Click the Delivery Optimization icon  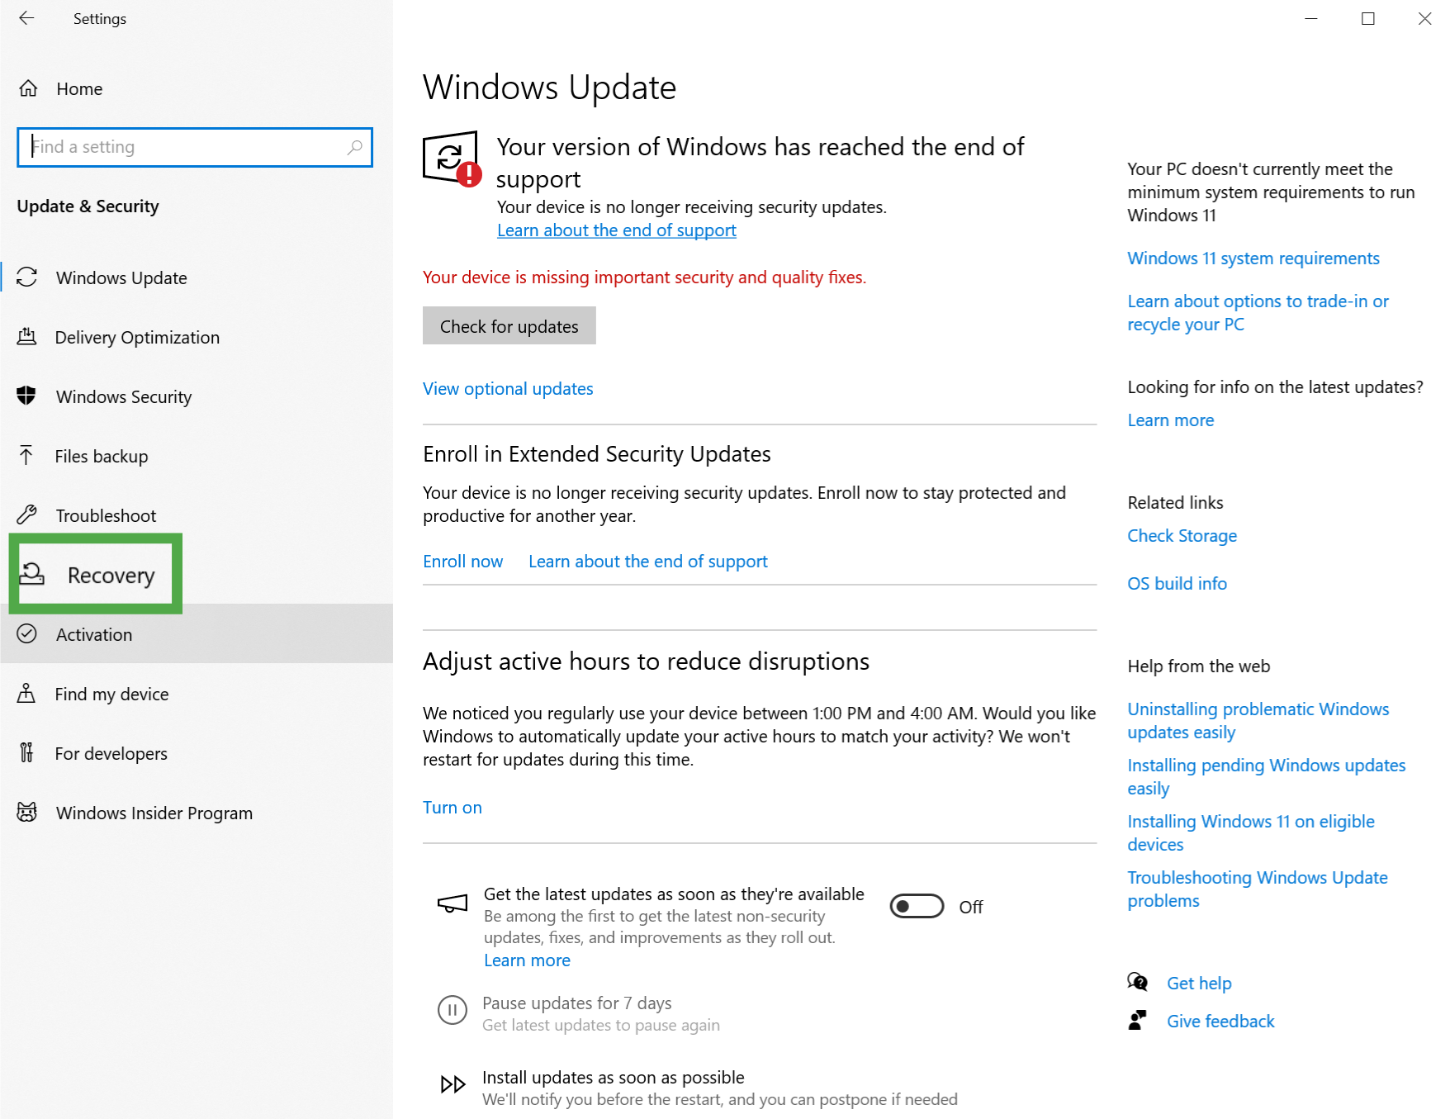tap(27, 337)
